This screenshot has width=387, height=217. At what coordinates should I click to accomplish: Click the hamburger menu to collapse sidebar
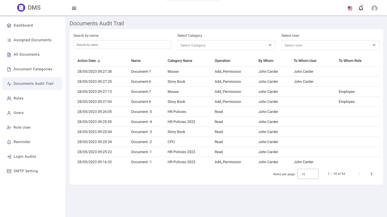pyautogui.click(x=74, y=8)
